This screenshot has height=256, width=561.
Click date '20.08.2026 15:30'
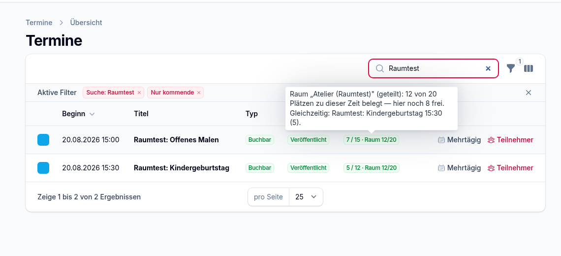[x=91, y=168]
